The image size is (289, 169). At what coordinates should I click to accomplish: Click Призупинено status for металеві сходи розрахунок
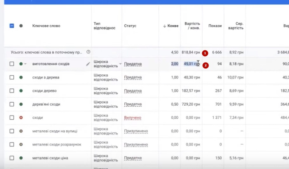[136, 145]
